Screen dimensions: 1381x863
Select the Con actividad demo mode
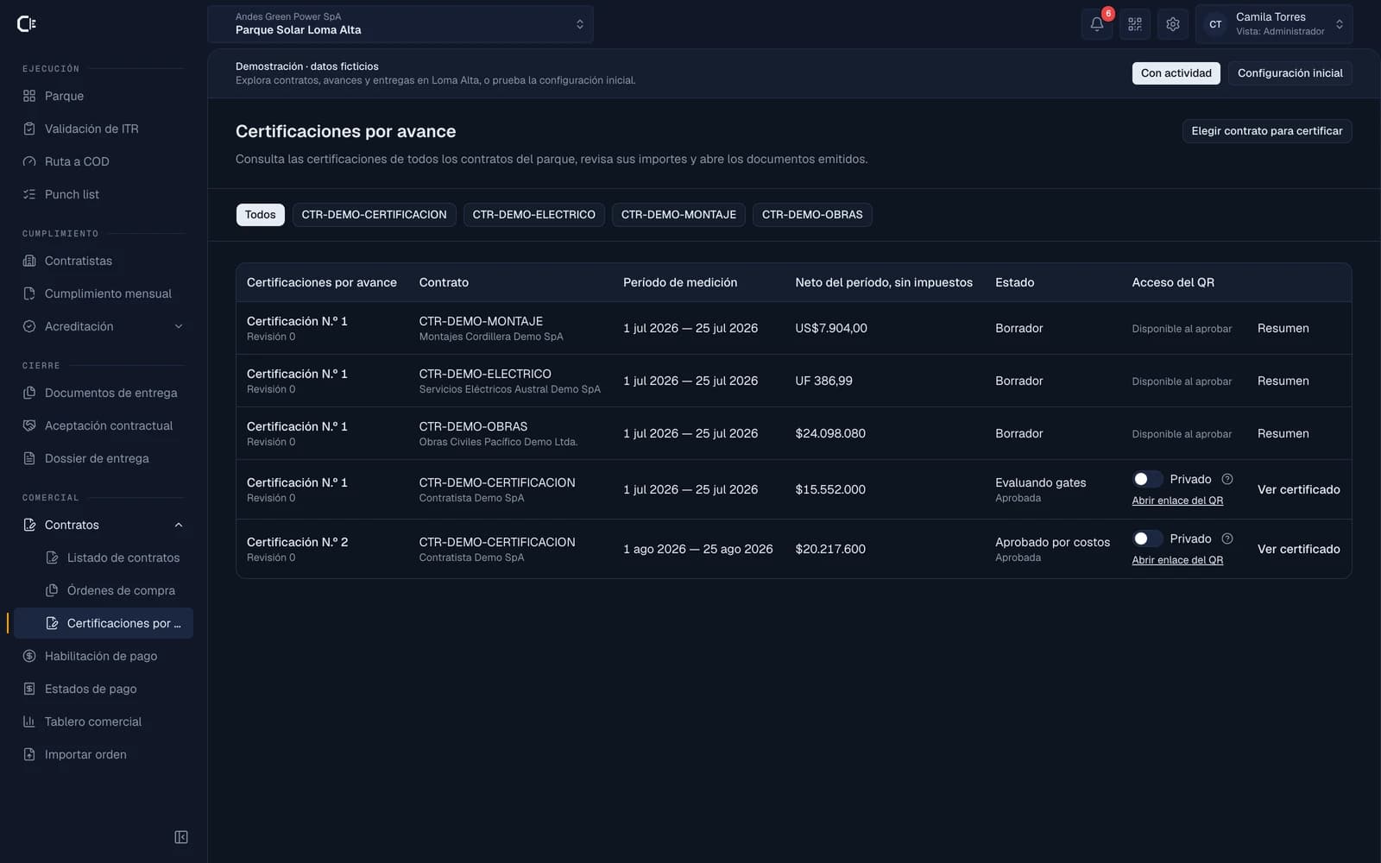click(1176, 73)
